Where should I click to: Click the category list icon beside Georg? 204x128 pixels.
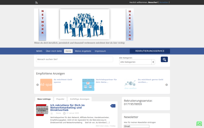52,113
